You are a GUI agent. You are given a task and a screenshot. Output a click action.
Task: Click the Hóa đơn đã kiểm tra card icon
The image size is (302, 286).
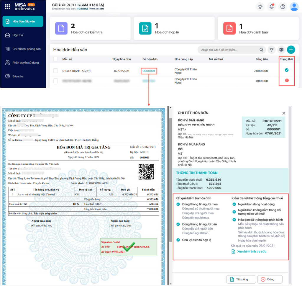(x=61, y=28)
